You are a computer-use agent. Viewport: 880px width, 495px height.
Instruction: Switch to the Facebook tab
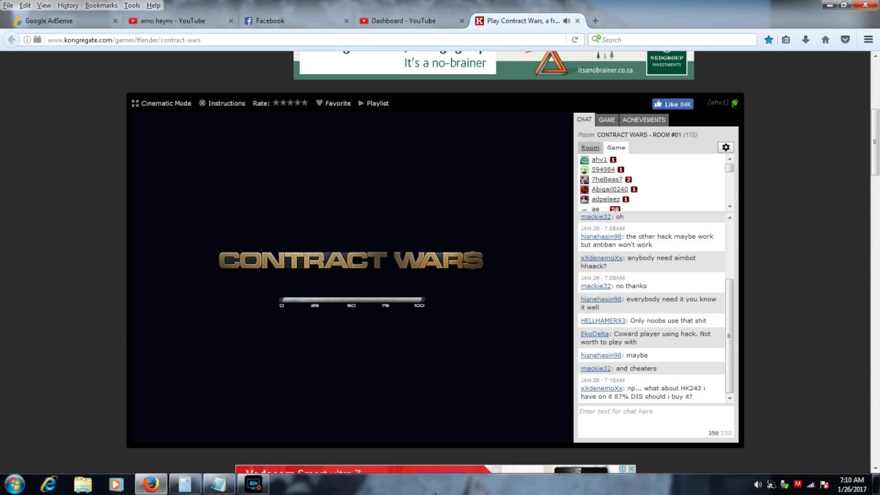[x=294, y=21]
